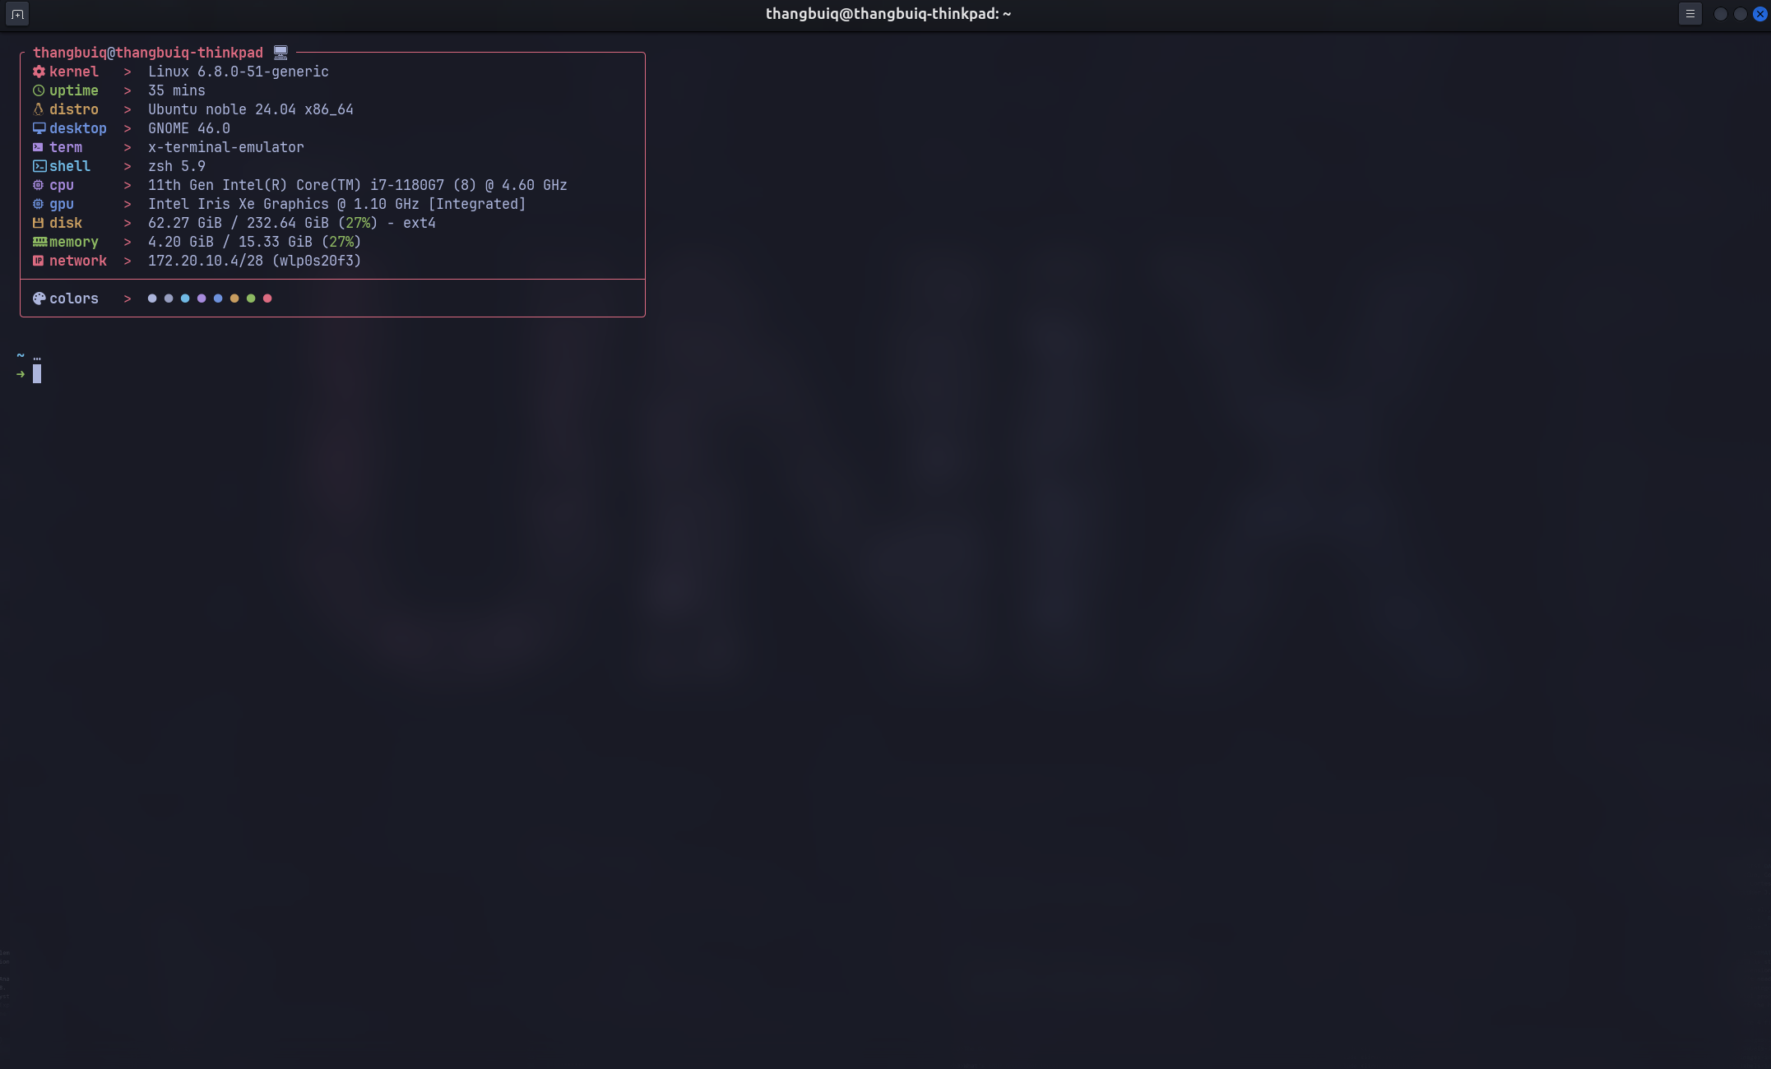1771x1069 pixels.
Task: Click the terminal cursor at the prompt
Action: coord(37,374)
